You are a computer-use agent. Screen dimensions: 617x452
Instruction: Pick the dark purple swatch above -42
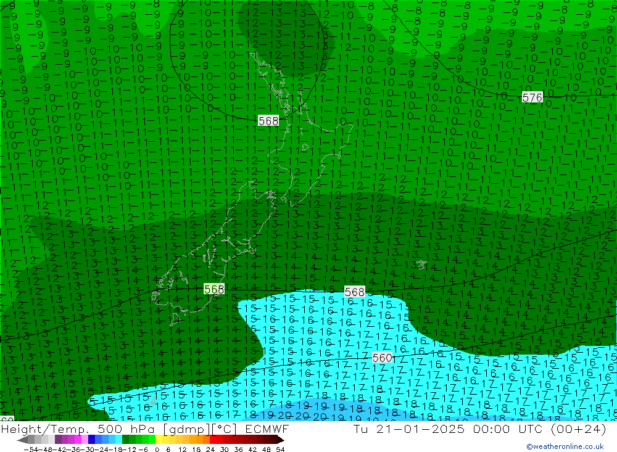click(x=58, y=440)
